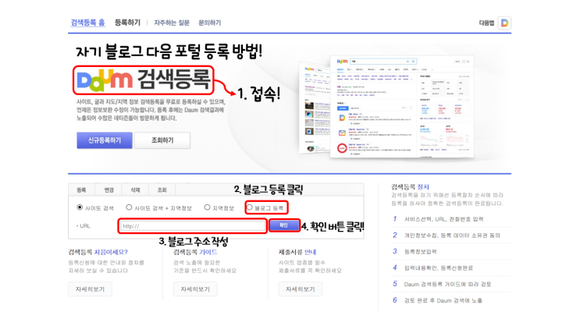580x326 pixels.
Task: Click step 2 개인정보수집 동의 text
Action: click(451, 236)
